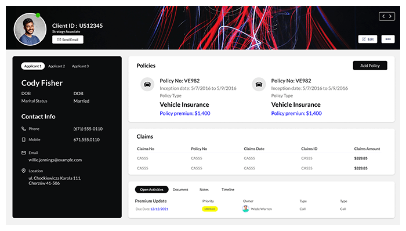Click the Edit button in the header
This screenshot has height=231, width=406.
click(368, 39)
